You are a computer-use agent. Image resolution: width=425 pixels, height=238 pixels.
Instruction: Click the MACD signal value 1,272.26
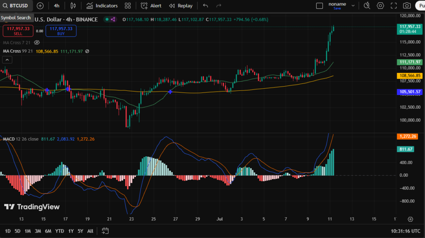click(85, 139)
